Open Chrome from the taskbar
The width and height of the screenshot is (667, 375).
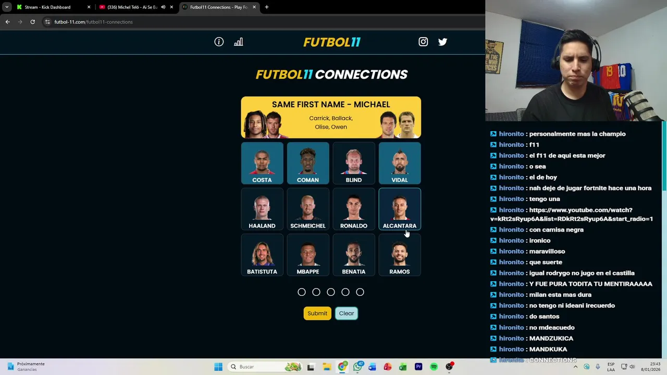click(x=342, y=367)
